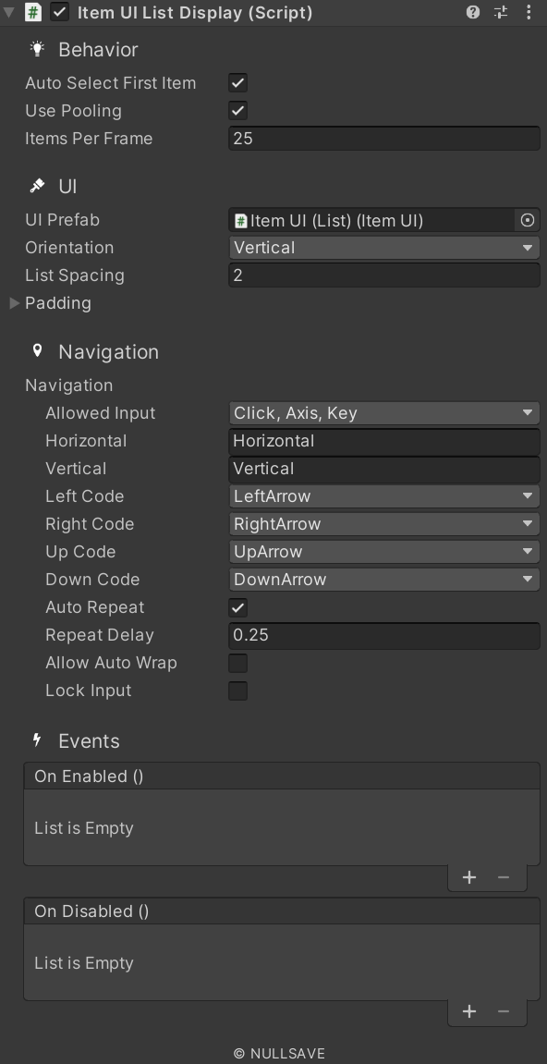Image resolution: width=547 pixels, height=1064 pixels.
Task: Uncheck the Use Pooling option
Action: [x=237, y=110]
